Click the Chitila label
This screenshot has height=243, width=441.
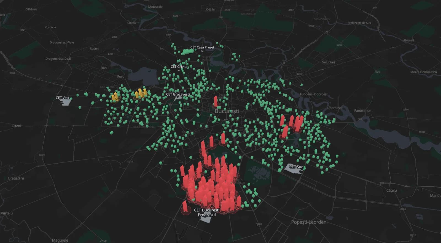click(x=131, y=23)
